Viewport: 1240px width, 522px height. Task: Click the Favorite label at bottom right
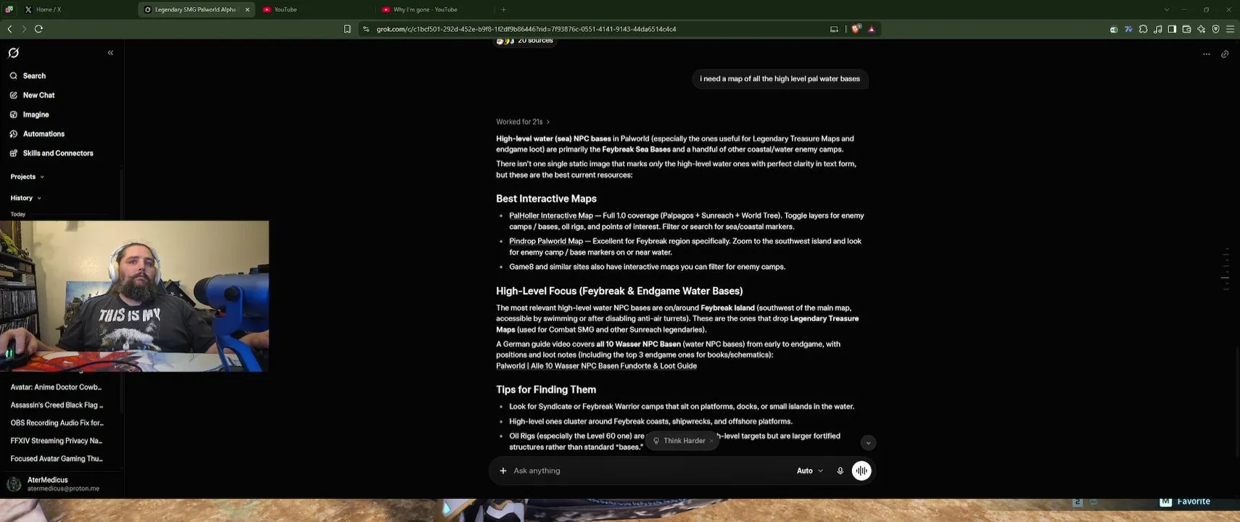(1193, 502)
